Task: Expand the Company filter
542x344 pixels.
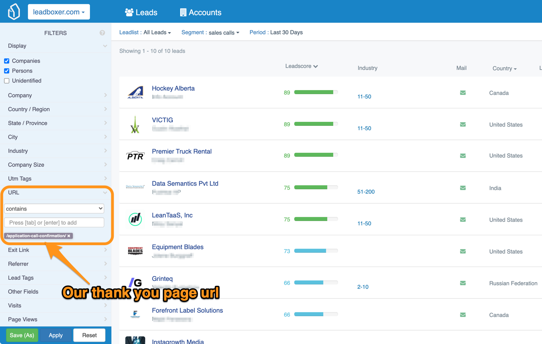Action: click(x=56, y=95)
